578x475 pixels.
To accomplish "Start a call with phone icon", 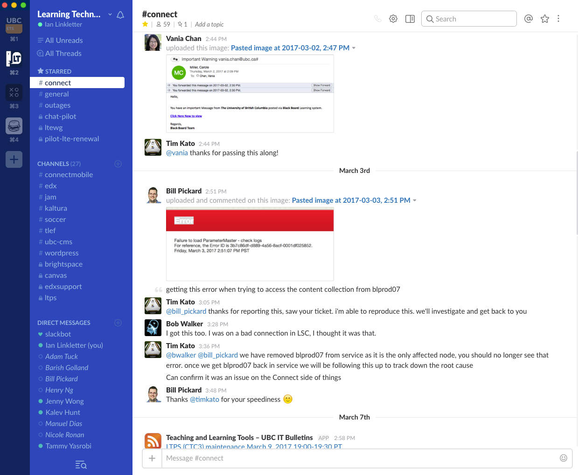I will point(378,19).
